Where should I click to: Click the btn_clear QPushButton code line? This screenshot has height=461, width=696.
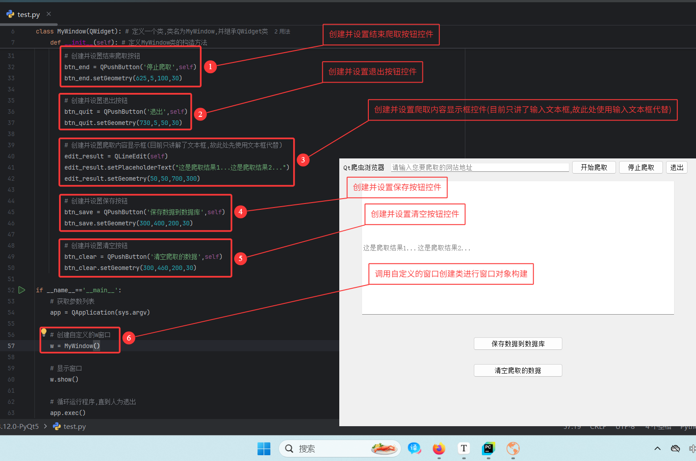143,257
